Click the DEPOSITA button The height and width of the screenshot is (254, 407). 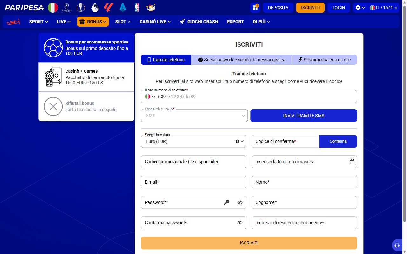[x=278, y=8]
